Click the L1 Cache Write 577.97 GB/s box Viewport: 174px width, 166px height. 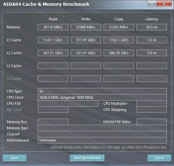click(x=86, y=40)
